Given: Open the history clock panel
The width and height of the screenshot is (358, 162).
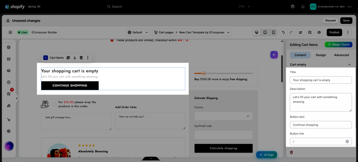Looking at the screenshot, I should [x=9, y=82].
